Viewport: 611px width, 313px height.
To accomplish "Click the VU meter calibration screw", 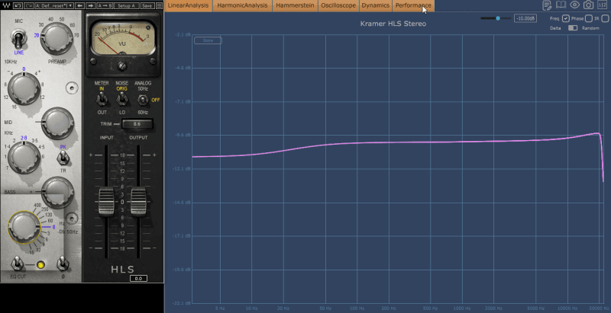I will 122,65.
